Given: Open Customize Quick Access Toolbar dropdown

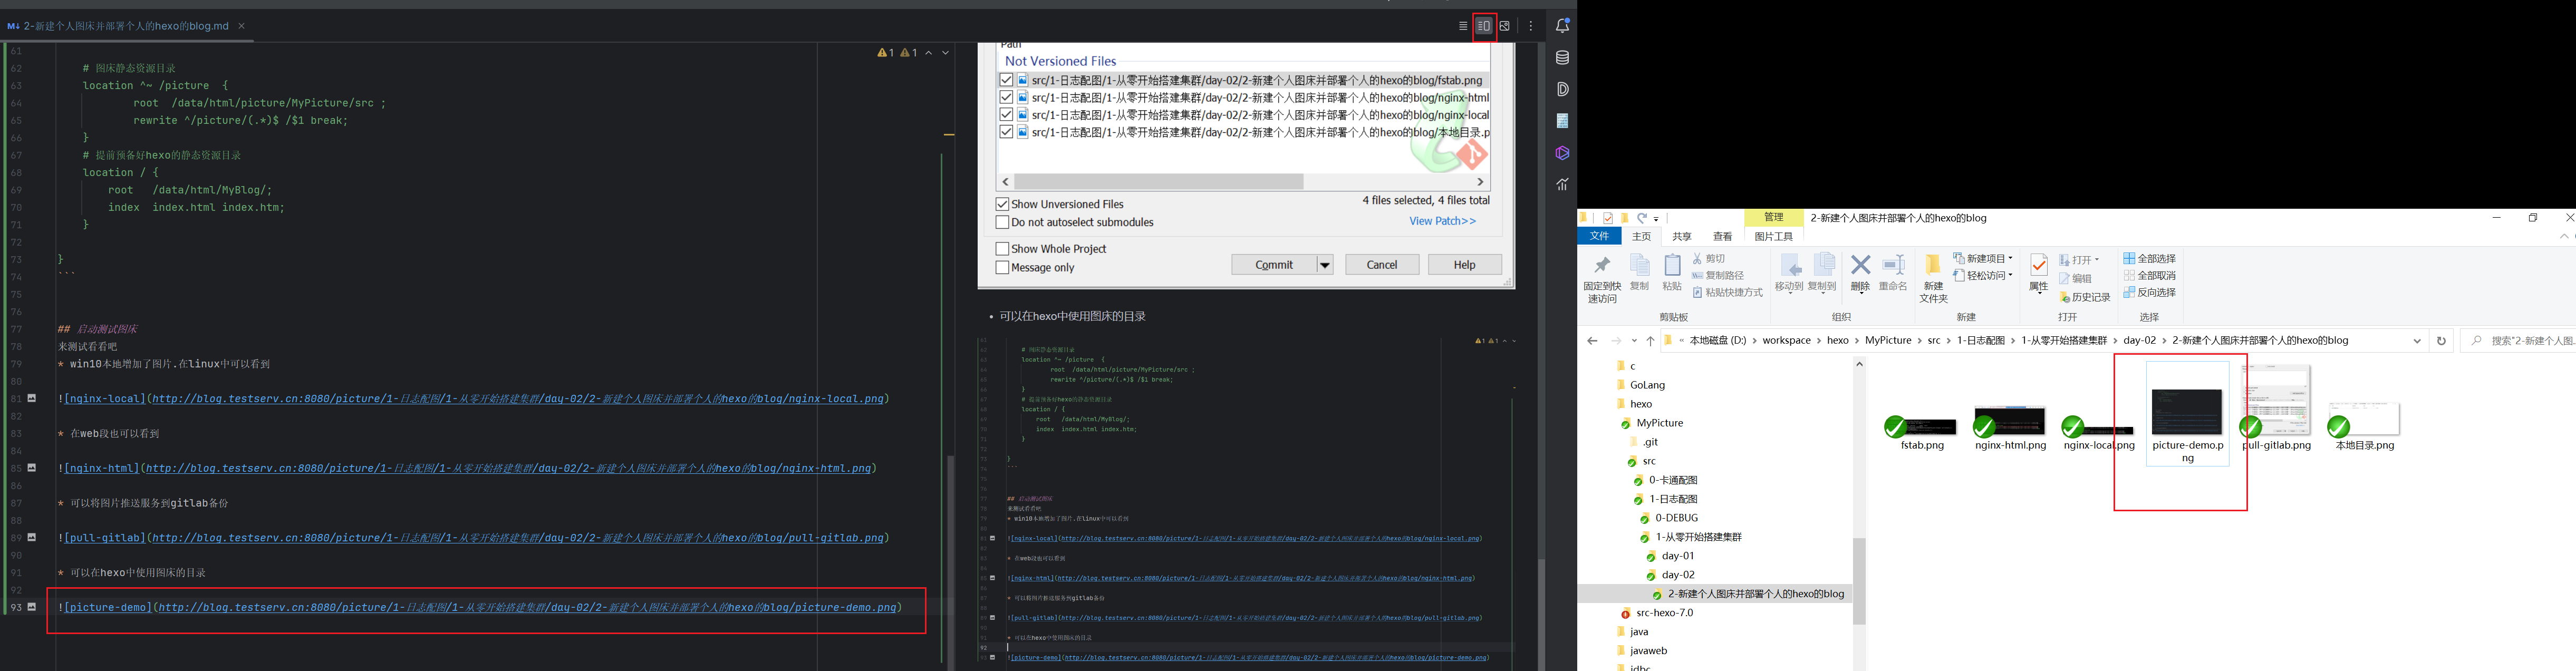Looking at the screenshot, I should coord(1656,219).
